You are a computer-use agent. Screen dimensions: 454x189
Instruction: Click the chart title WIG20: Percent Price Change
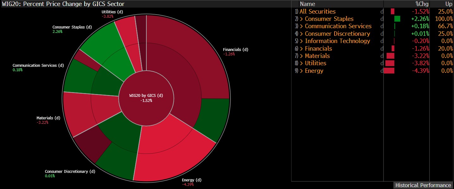[x=63, y=4]
